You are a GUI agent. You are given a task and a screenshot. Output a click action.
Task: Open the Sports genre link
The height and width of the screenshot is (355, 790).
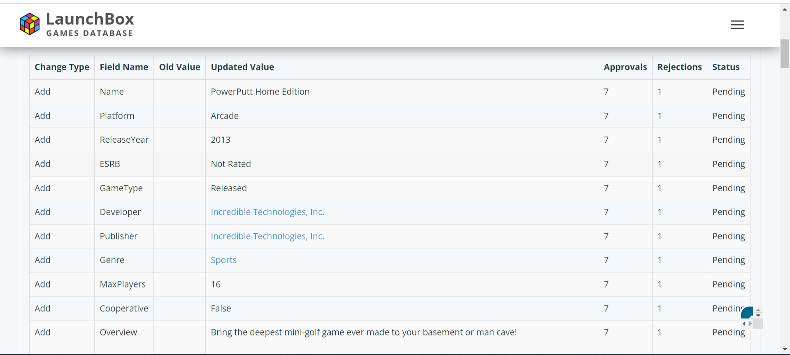[x=224, y=260]
